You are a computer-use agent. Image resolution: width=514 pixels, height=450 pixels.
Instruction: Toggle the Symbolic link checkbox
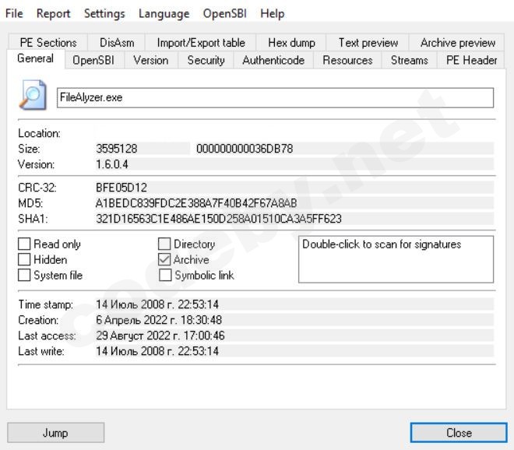click(165, 276)
